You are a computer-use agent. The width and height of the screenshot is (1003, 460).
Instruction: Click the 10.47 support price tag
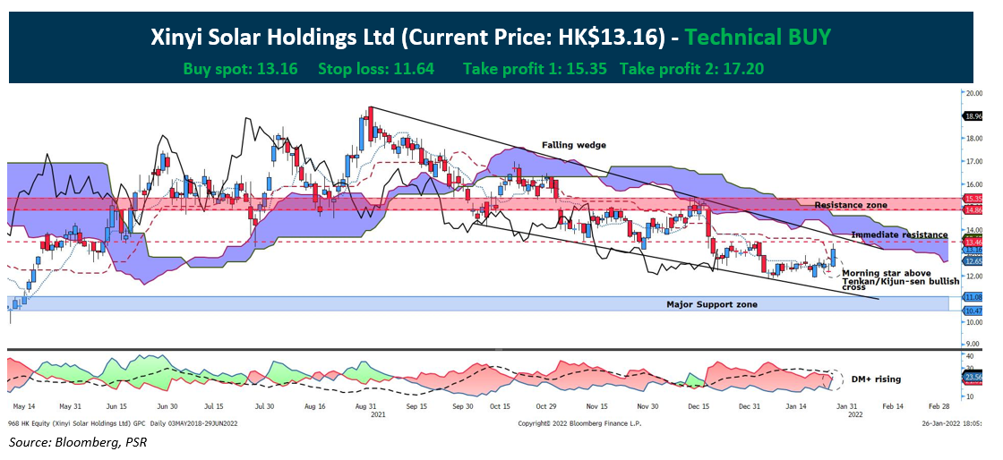pos(973,311)
